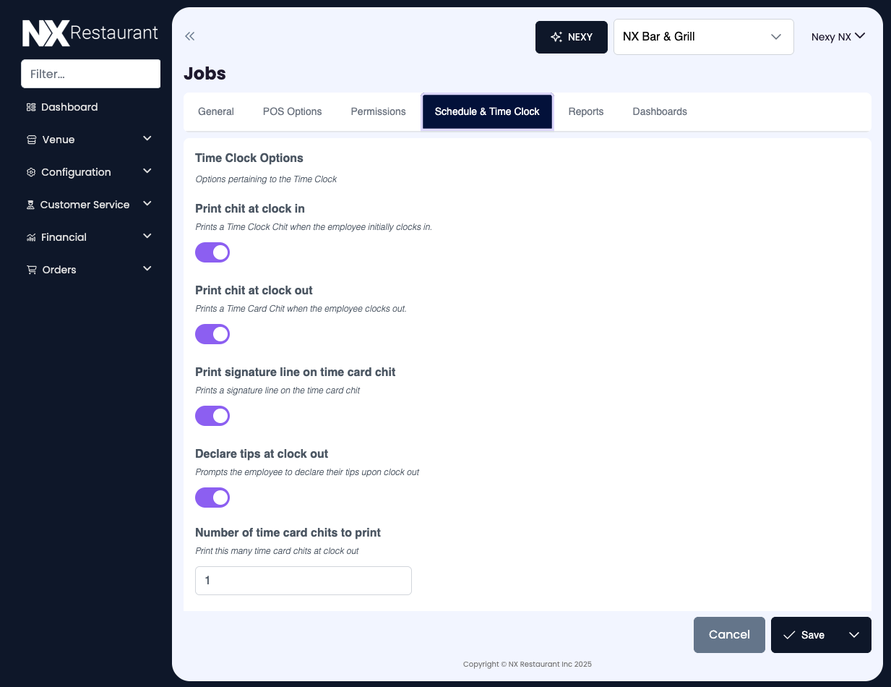891x687 pixels.
Task: Collapse the panel with the double-chevron icon
Action: [189, 35]
